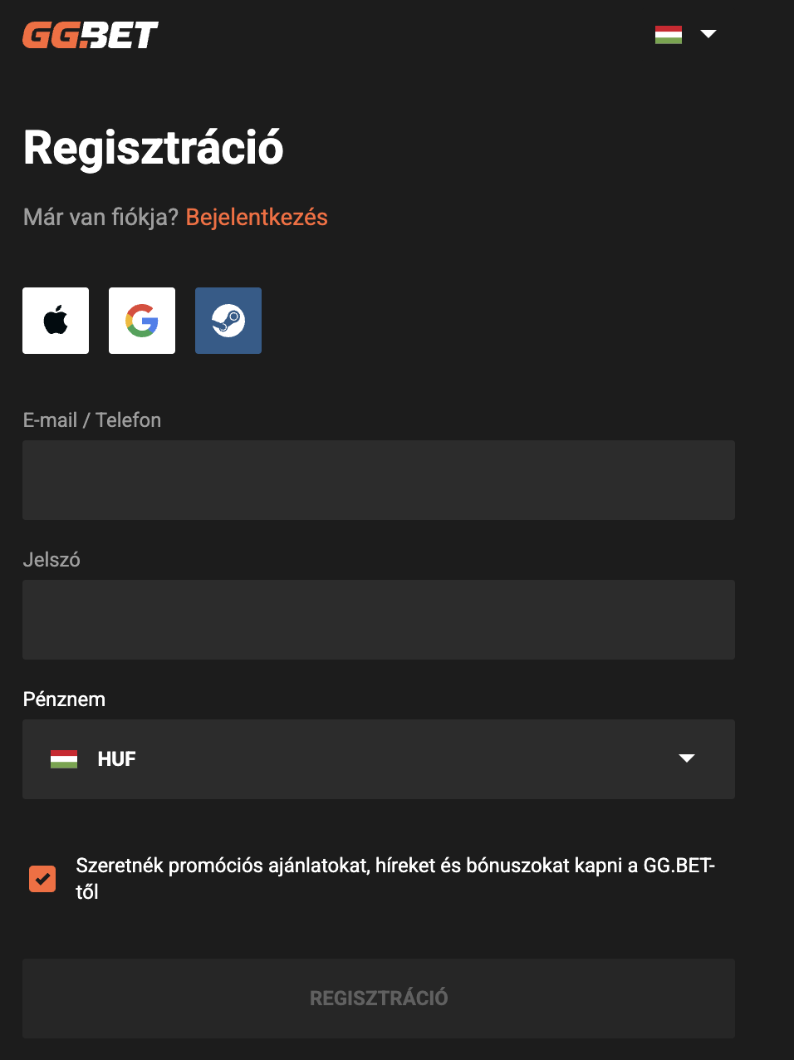This screenshot has width=794, height=1060.
Task: Open Bejelentkezés to log in
Action: click(x=257, y=217)
